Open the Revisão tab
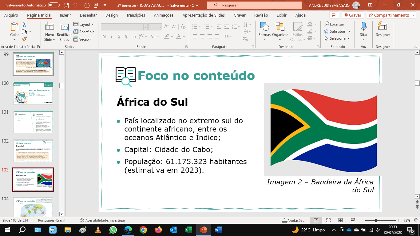 click(x=261, y=15)
